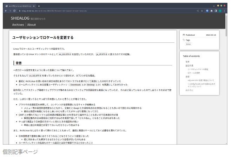Image resolution: width=232 pixels, height=160 pixels.
Task: Click the padlock site info icon
Action: [20, 11]
